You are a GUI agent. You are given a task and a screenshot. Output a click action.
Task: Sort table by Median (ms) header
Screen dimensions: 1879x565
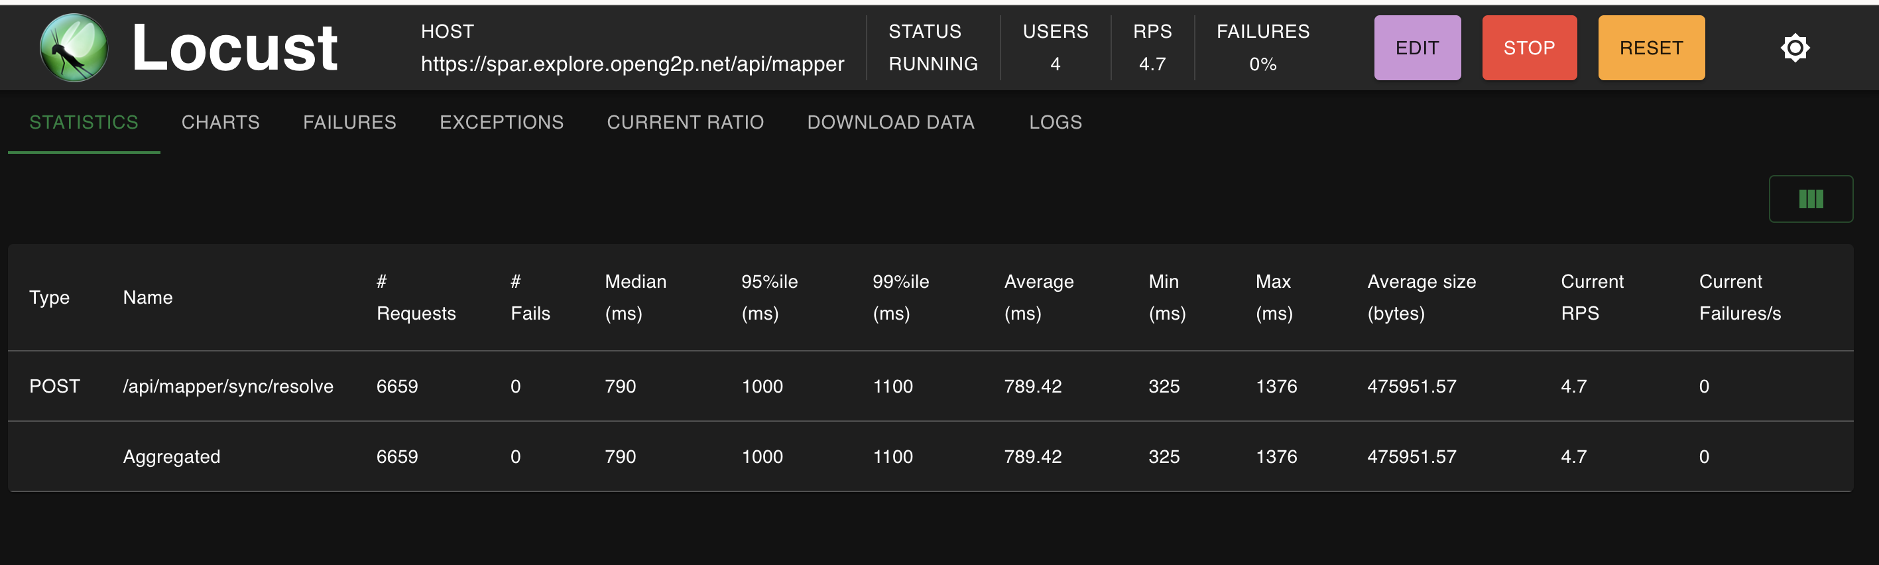pyautogui.click(x=635, y=297)
